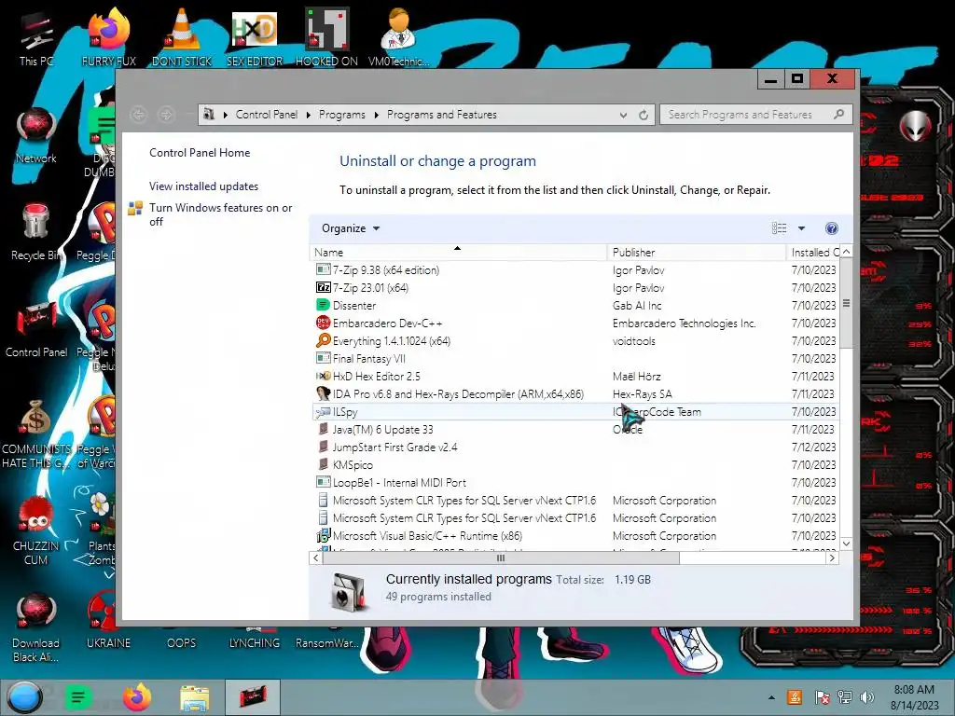
Task: Open the COMMUNISTS HATE THIS money bag icon
Action: [36, 434]
